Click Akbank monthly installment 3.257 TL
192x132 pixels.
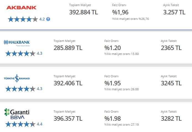(x=174, y=12)
